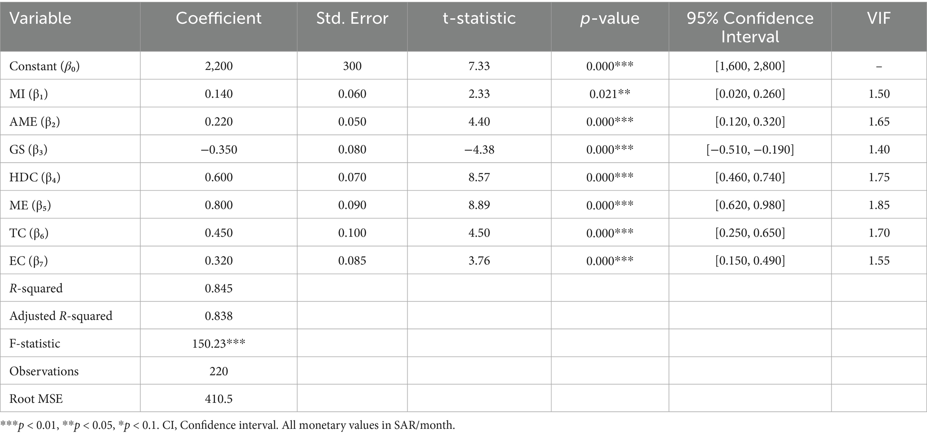
Task: Click the MI coefficient value 0.140
Action: [219, 94]
